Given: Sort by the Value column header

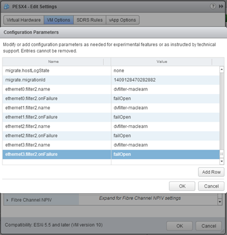Looking at the screenshot, I should [162, 62].
